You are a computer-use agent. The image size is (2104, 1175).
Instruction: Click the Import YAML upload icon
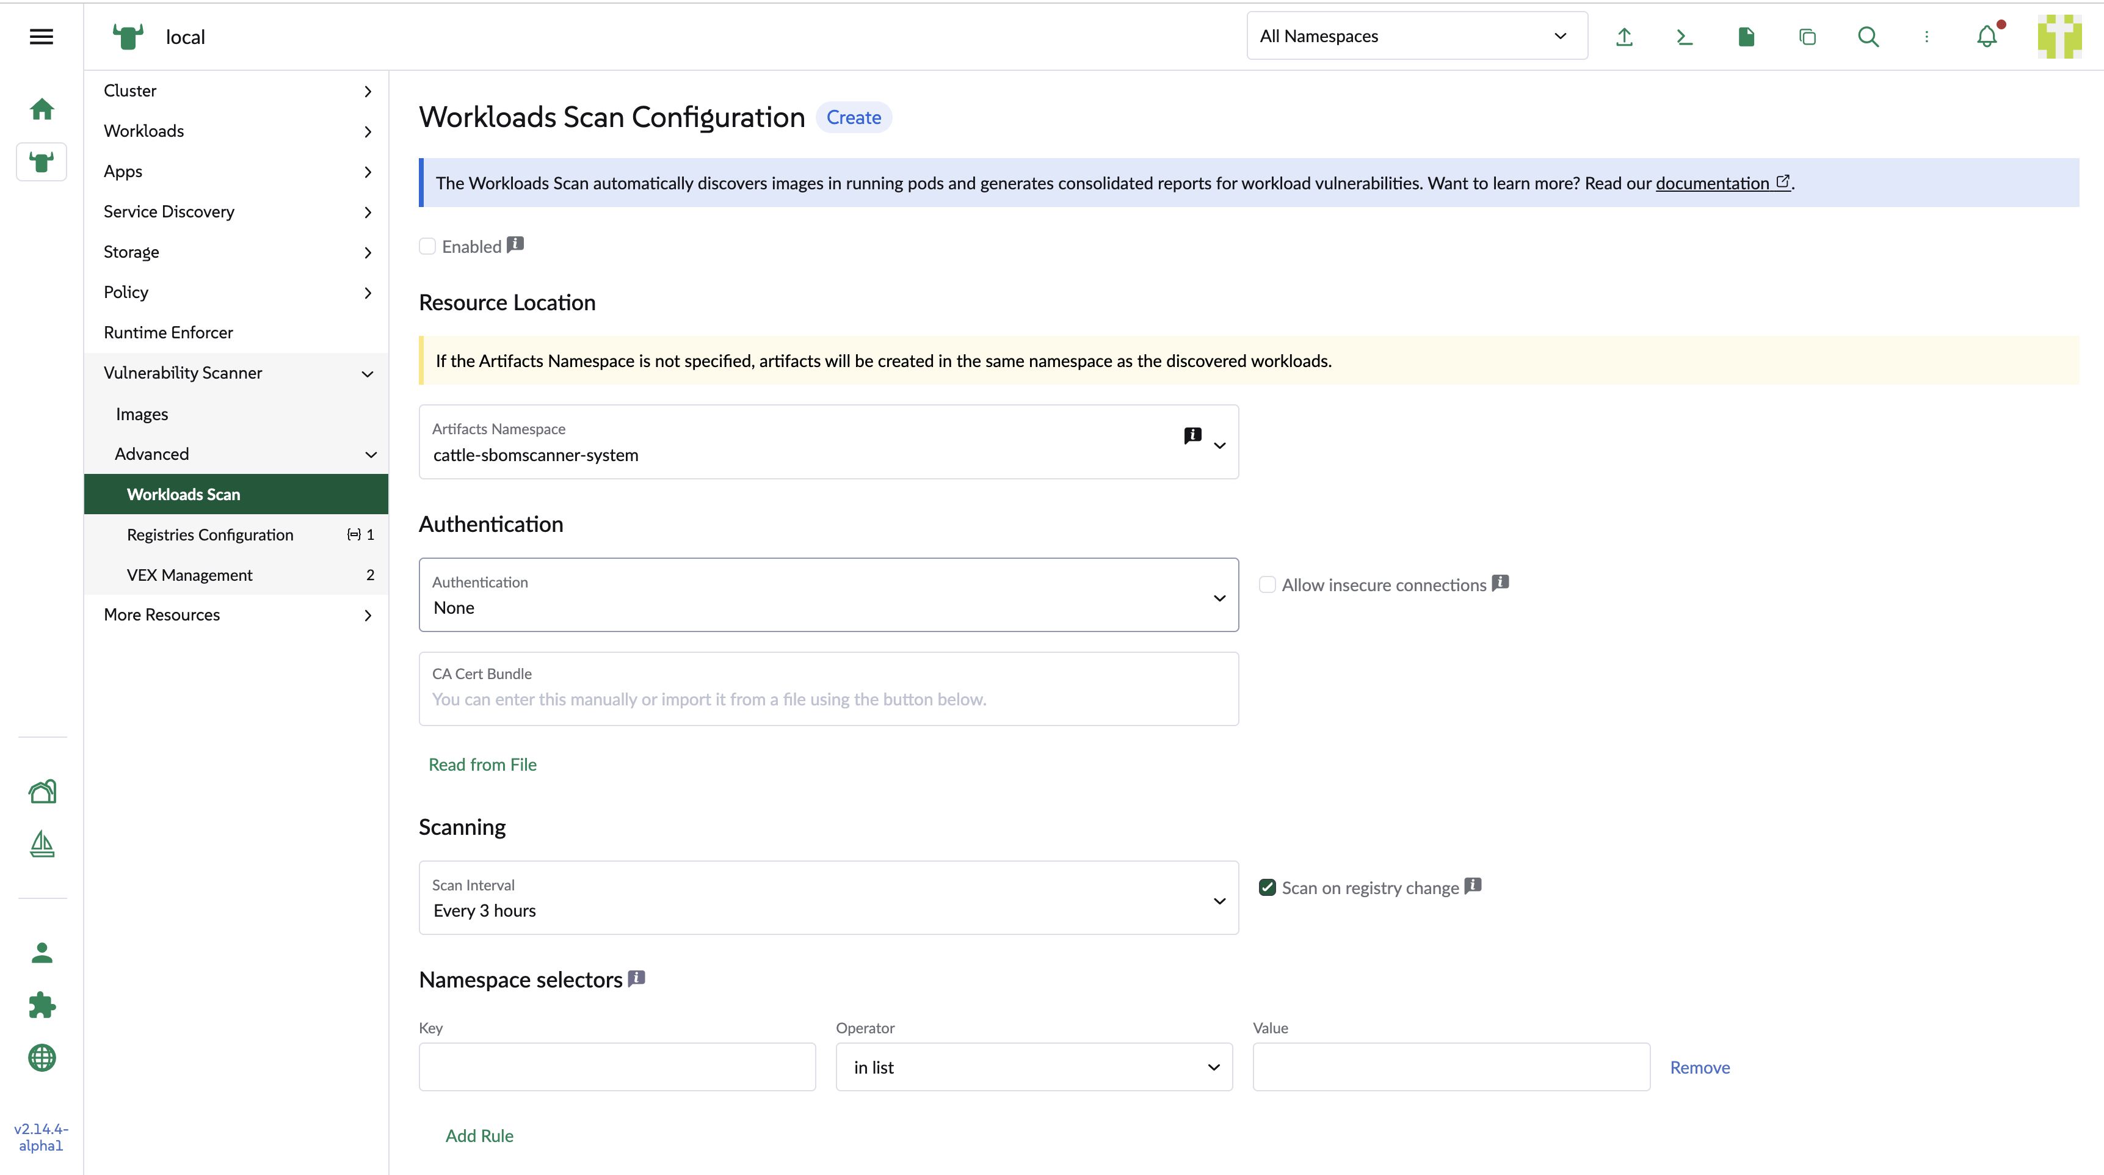click(x=1623, y=37)
